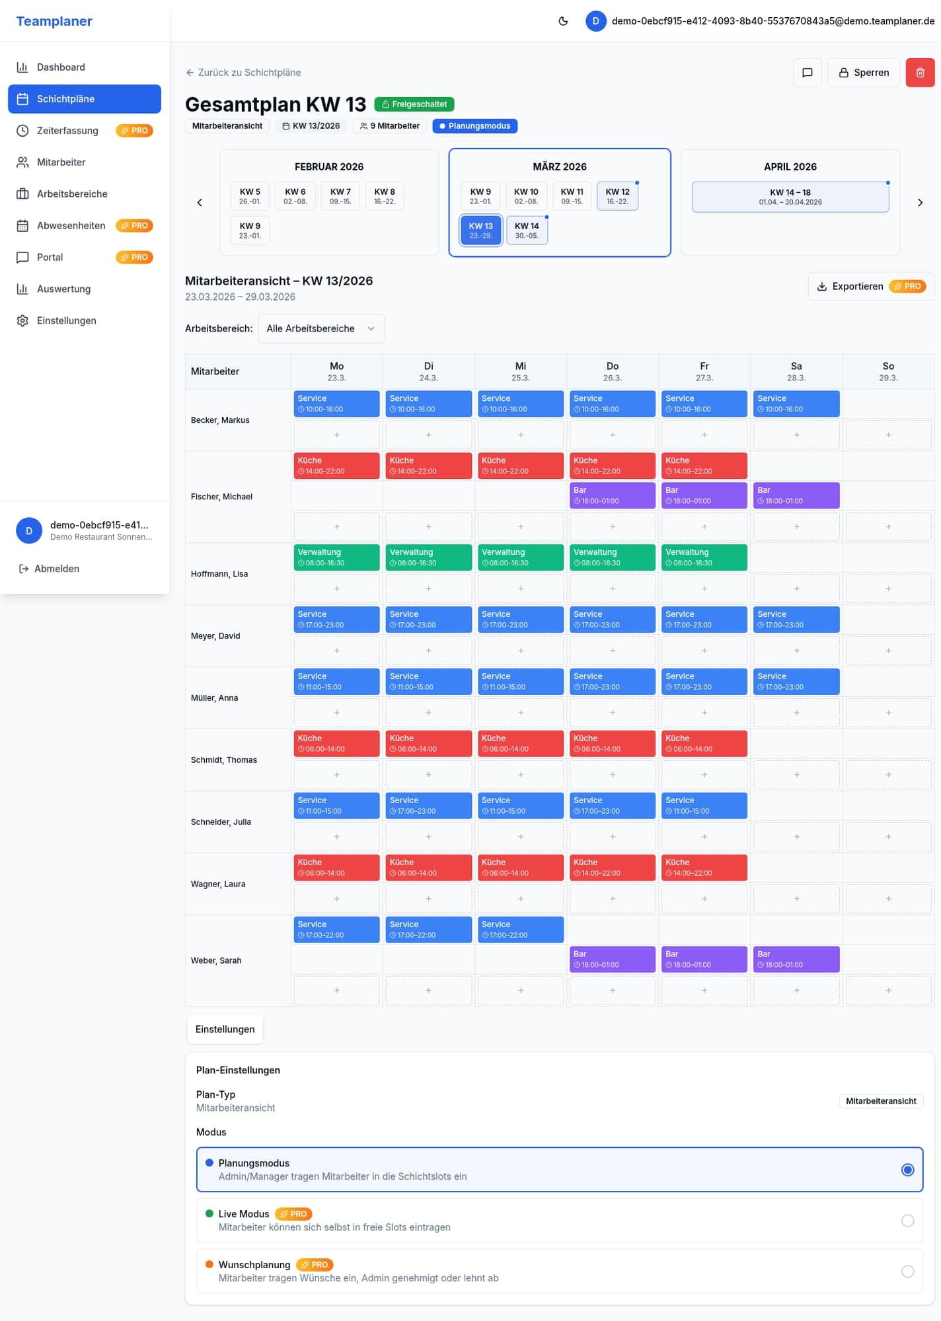Viewport: 941px width, 1321px height.
Task: Open Dashboard from the sidebar
Action: click(x=61, y=67)
